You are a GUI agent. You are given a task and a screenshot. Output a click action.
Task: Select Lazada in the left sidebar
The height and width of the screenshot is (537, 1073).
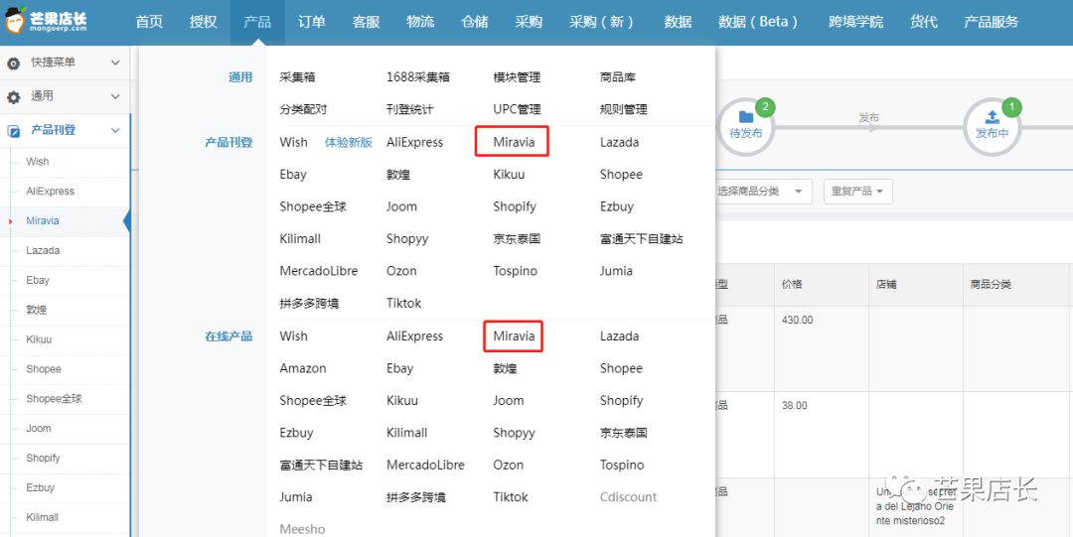(x=43, y=250)
